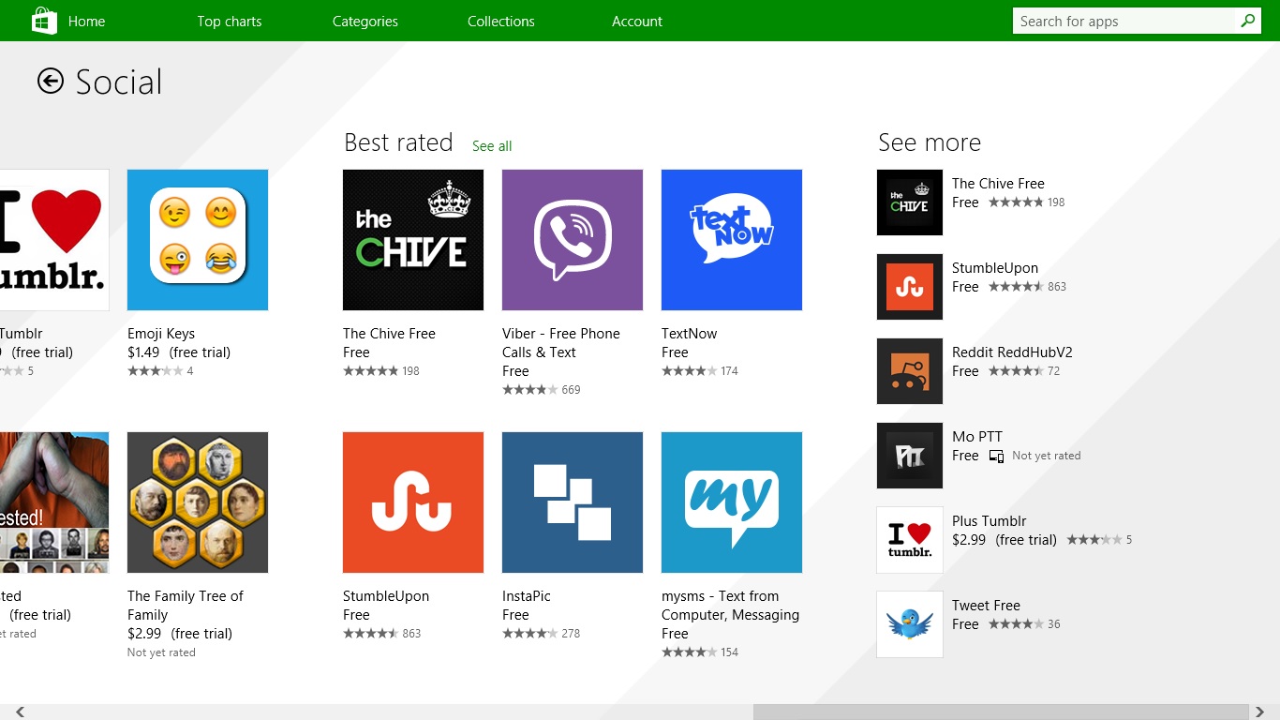Open Categories menu
The width and height of the screenshot is (1280, 720).
click(365, 21)
